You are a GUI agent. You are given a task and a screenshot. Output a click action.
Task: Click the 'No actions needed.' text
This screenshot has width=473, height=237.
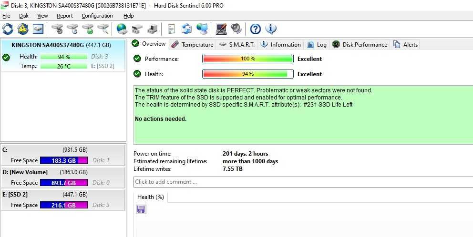point(161,119)
